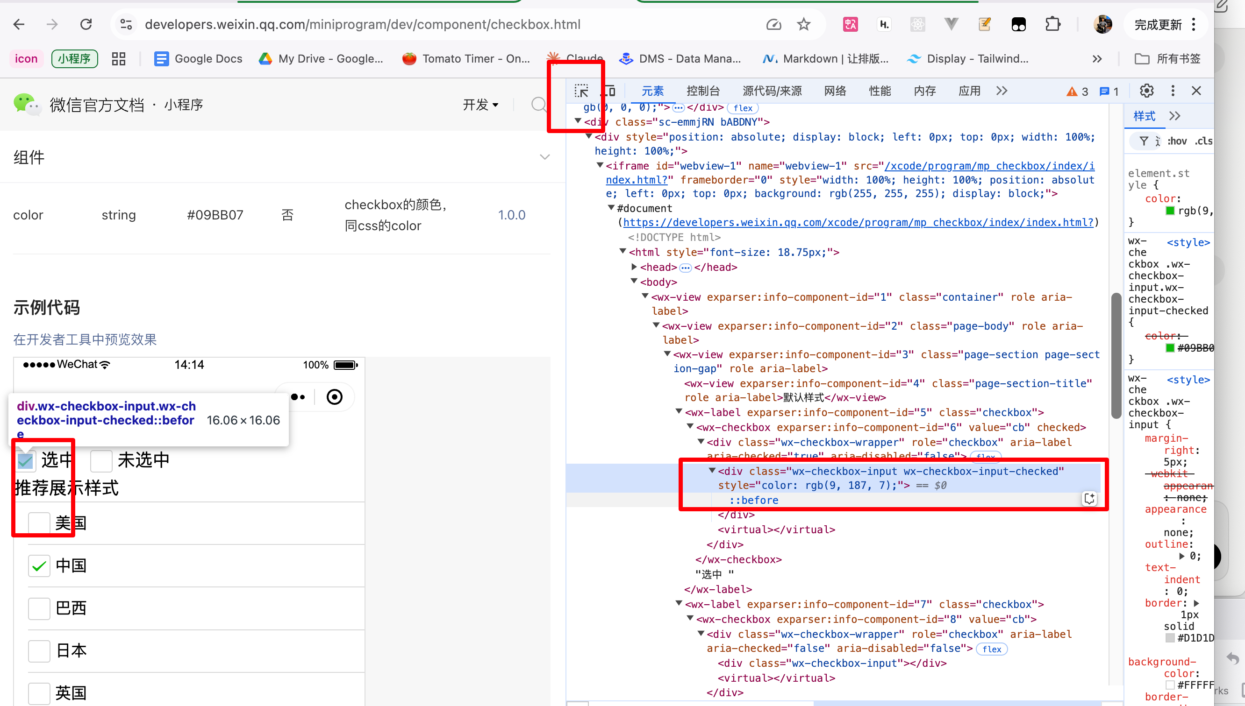The width and height of the screenshot is (1245, 706).
Task: Click the styles filter funnel icon
Action: (1144, 141)
